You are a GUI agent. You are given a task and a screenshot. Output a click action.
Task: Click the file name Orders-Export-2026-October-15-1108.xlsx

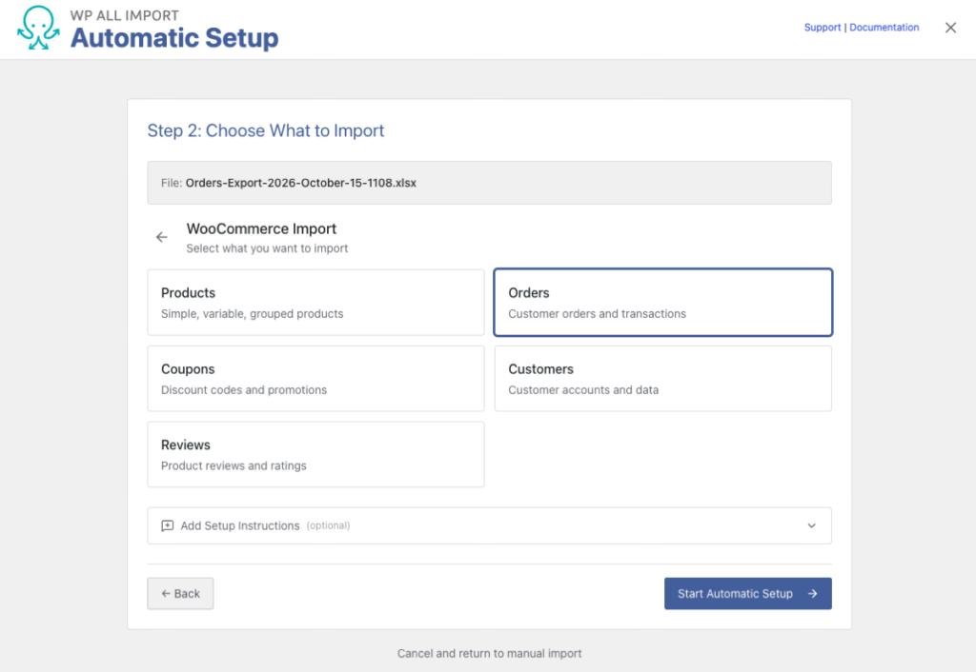pyautogui.click(x=300, y=183)
